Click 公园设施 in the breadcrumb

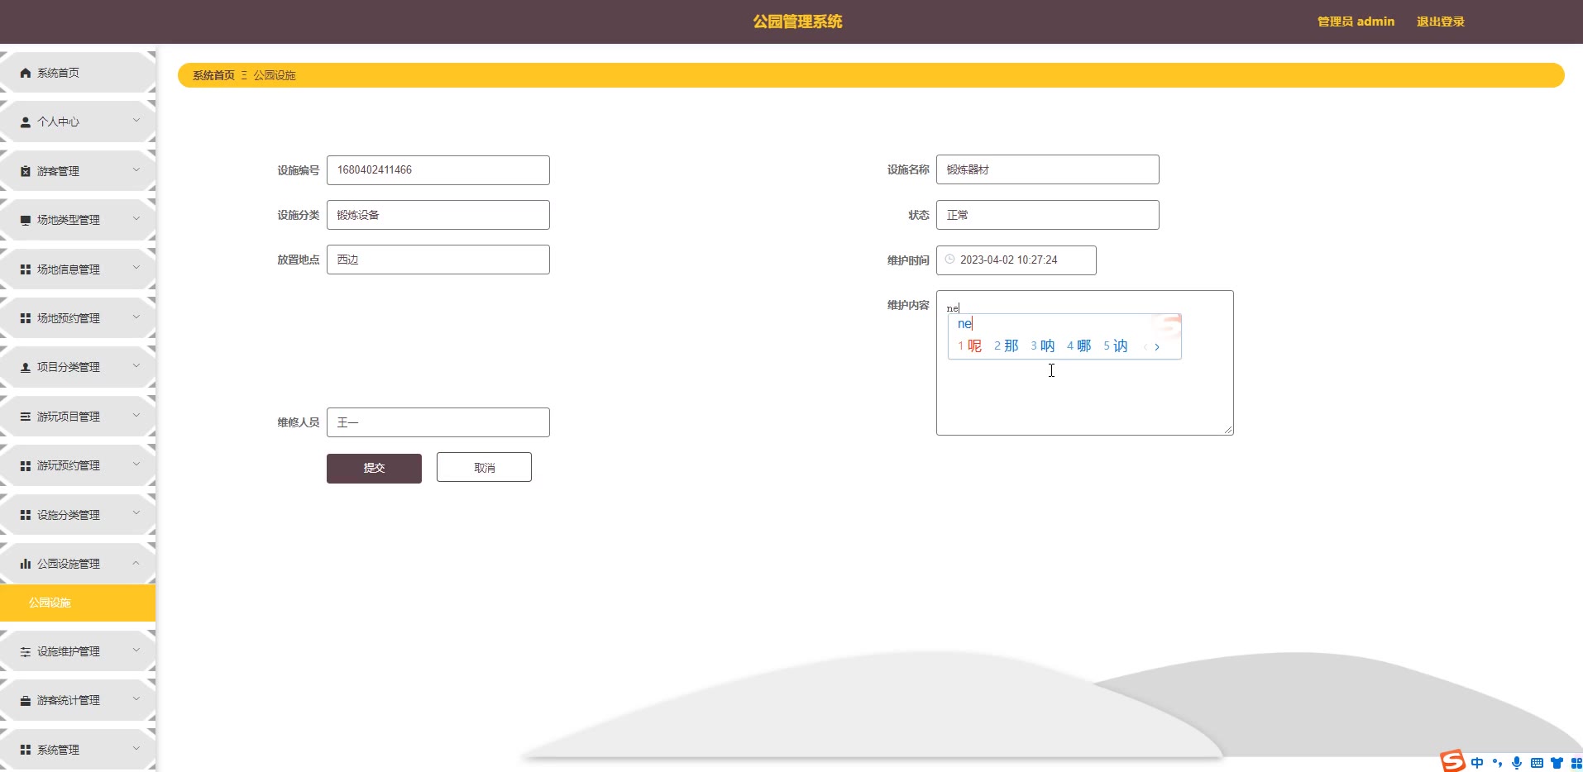tap(275, 75)
